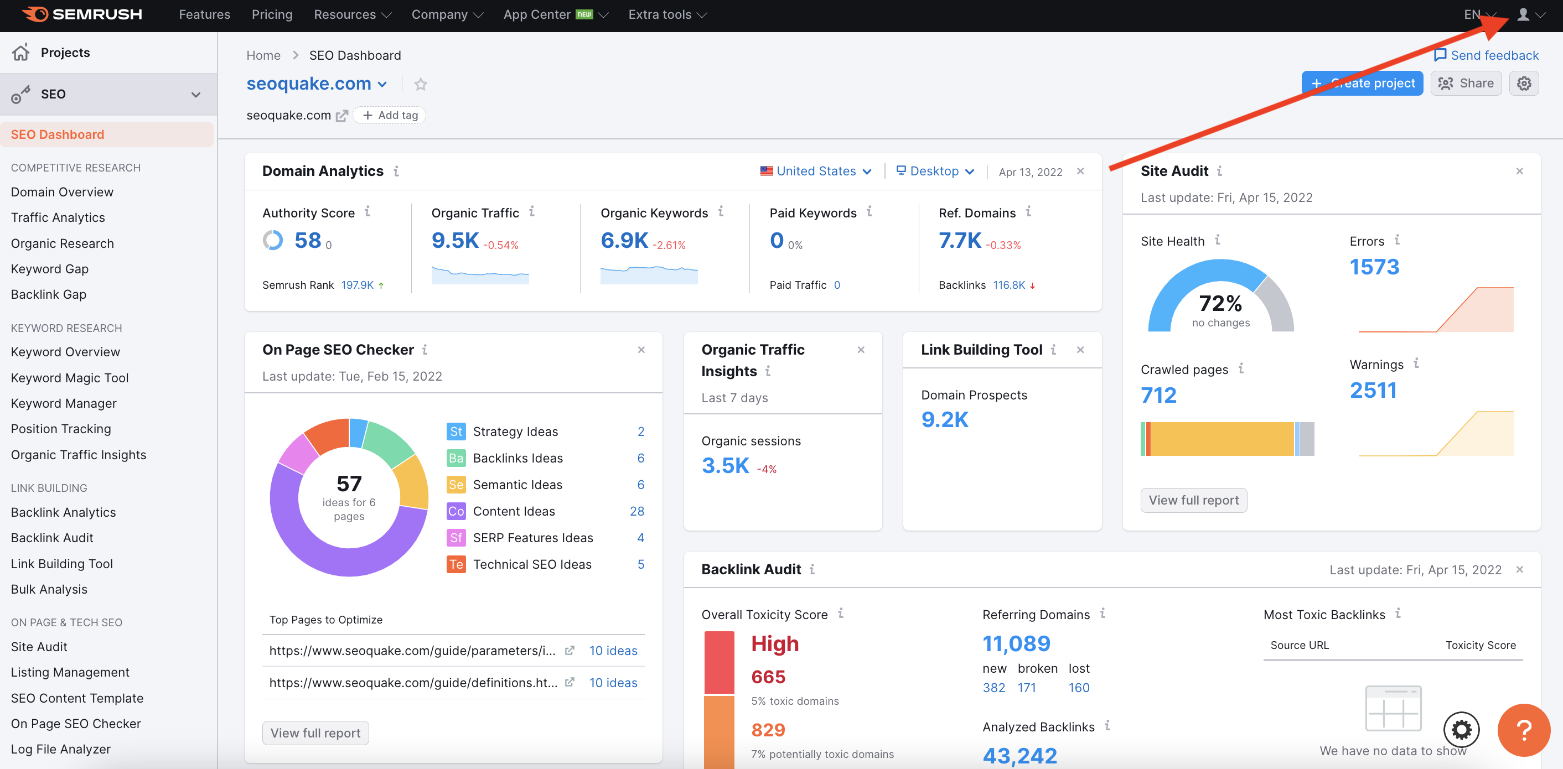
Task: View full report for Site Audit
Action: 1193,500
